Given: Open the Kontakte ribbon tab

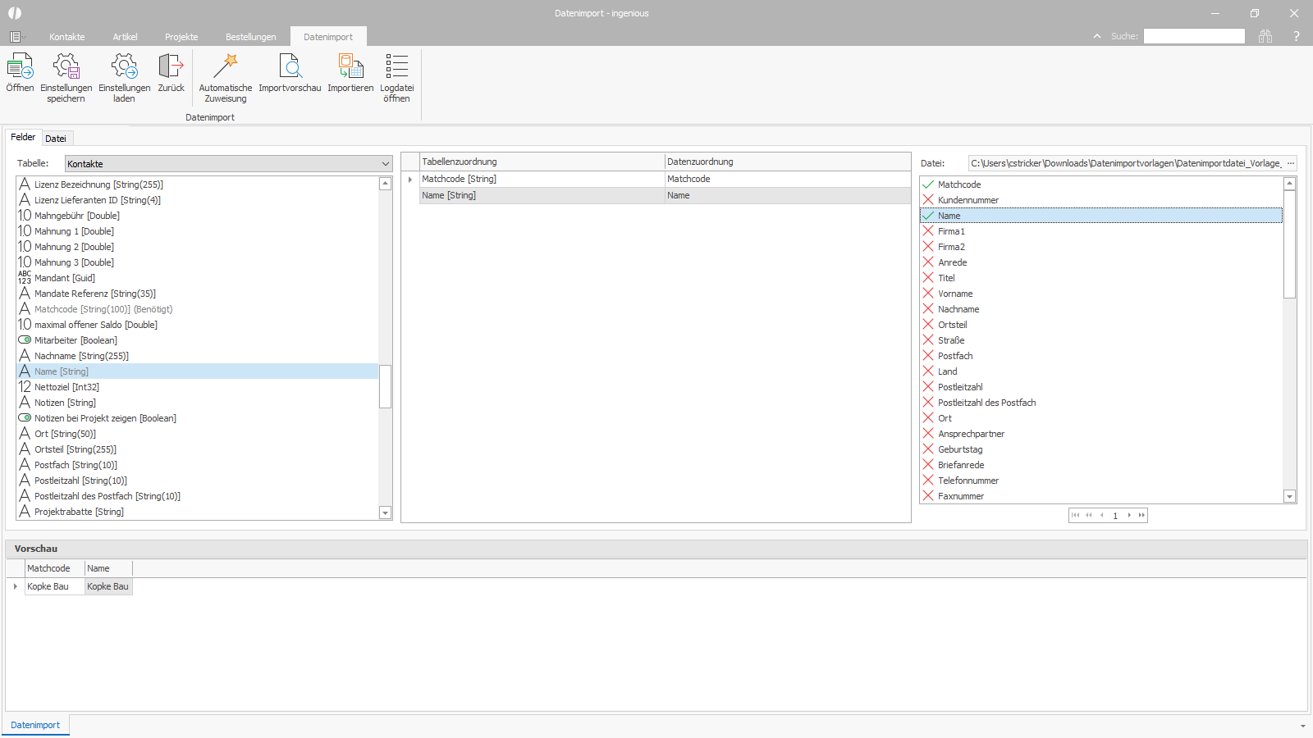Looking at the screenshot, I should [x=66, y=37].
